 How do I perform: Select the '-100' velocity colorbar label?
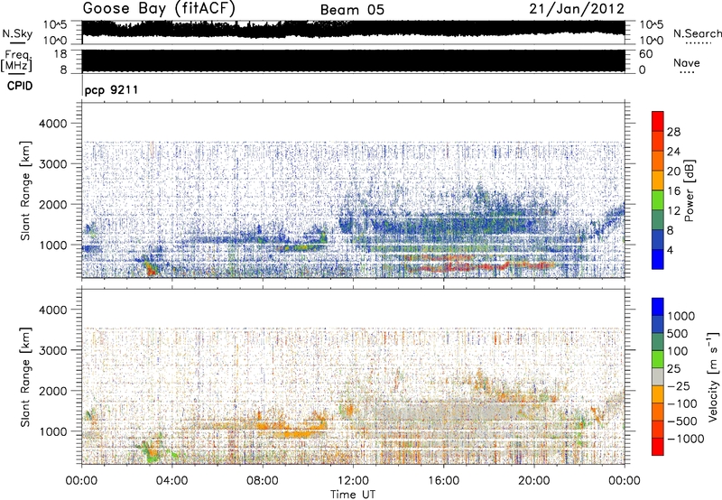[x=681, y=403]
